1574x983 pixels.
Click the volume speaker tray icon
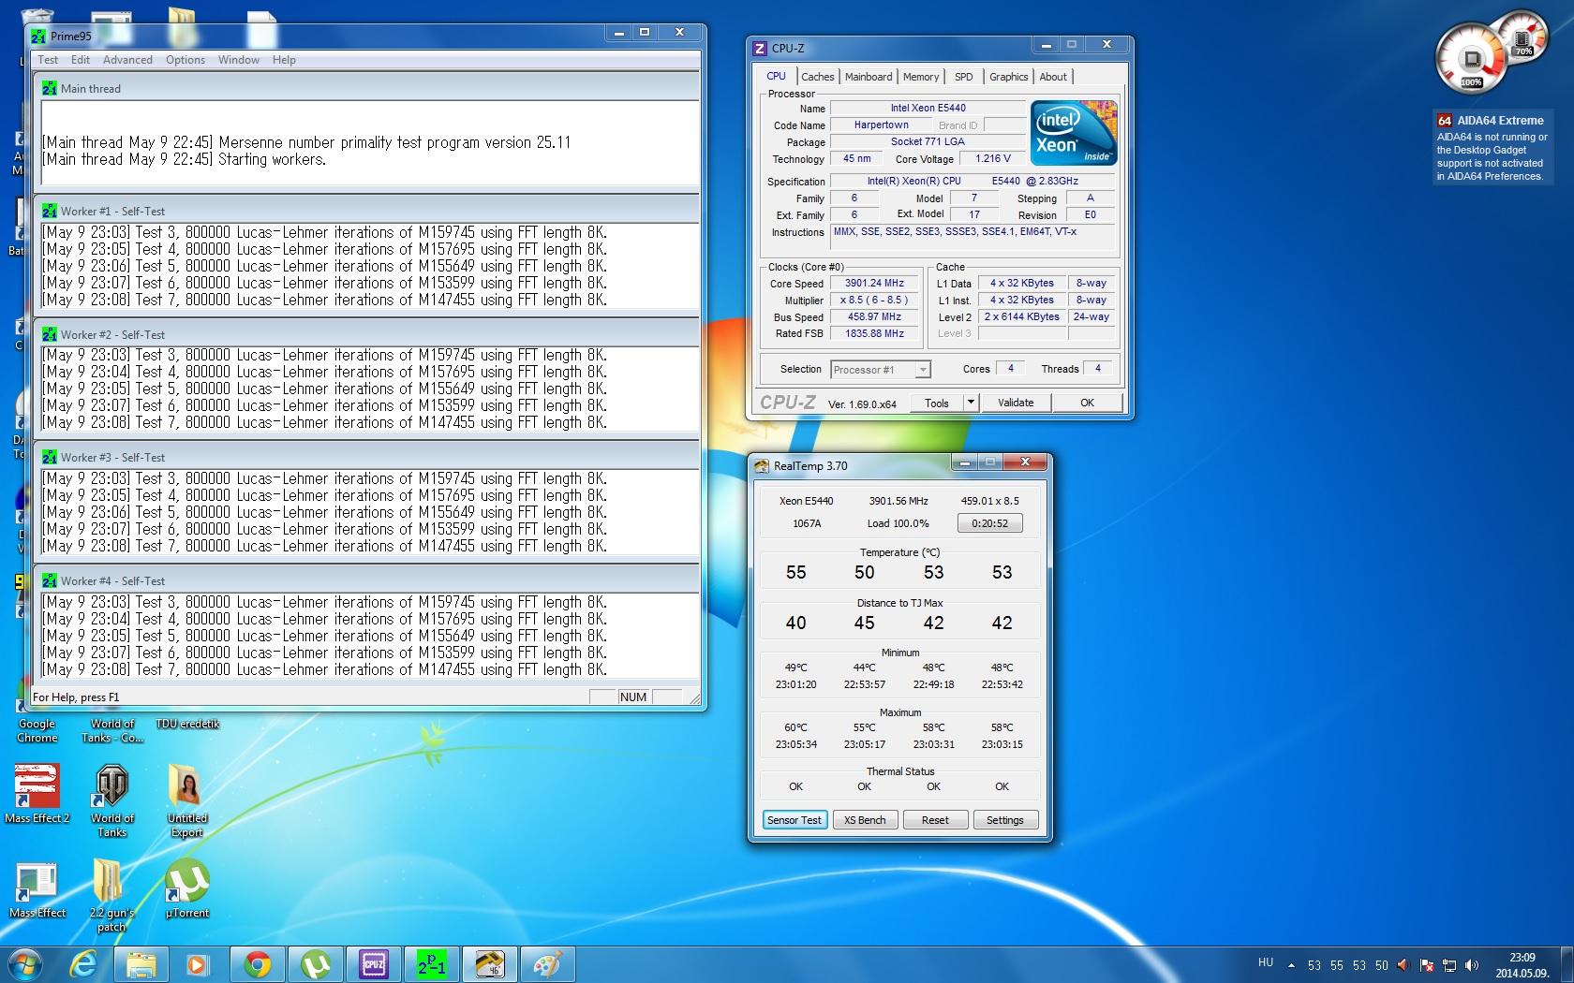1472,965
